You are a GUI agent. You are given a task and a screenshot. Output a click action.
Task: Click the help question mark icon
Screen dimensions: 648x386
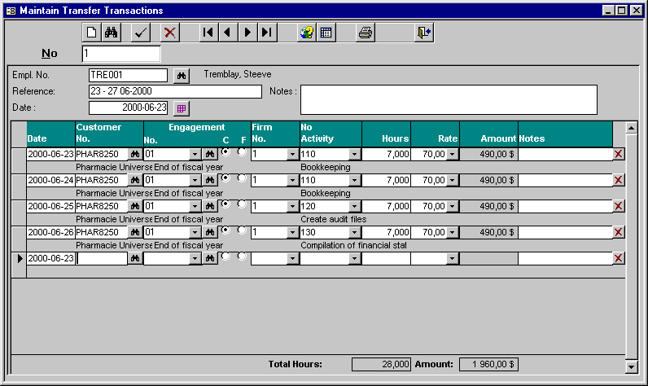307,33
